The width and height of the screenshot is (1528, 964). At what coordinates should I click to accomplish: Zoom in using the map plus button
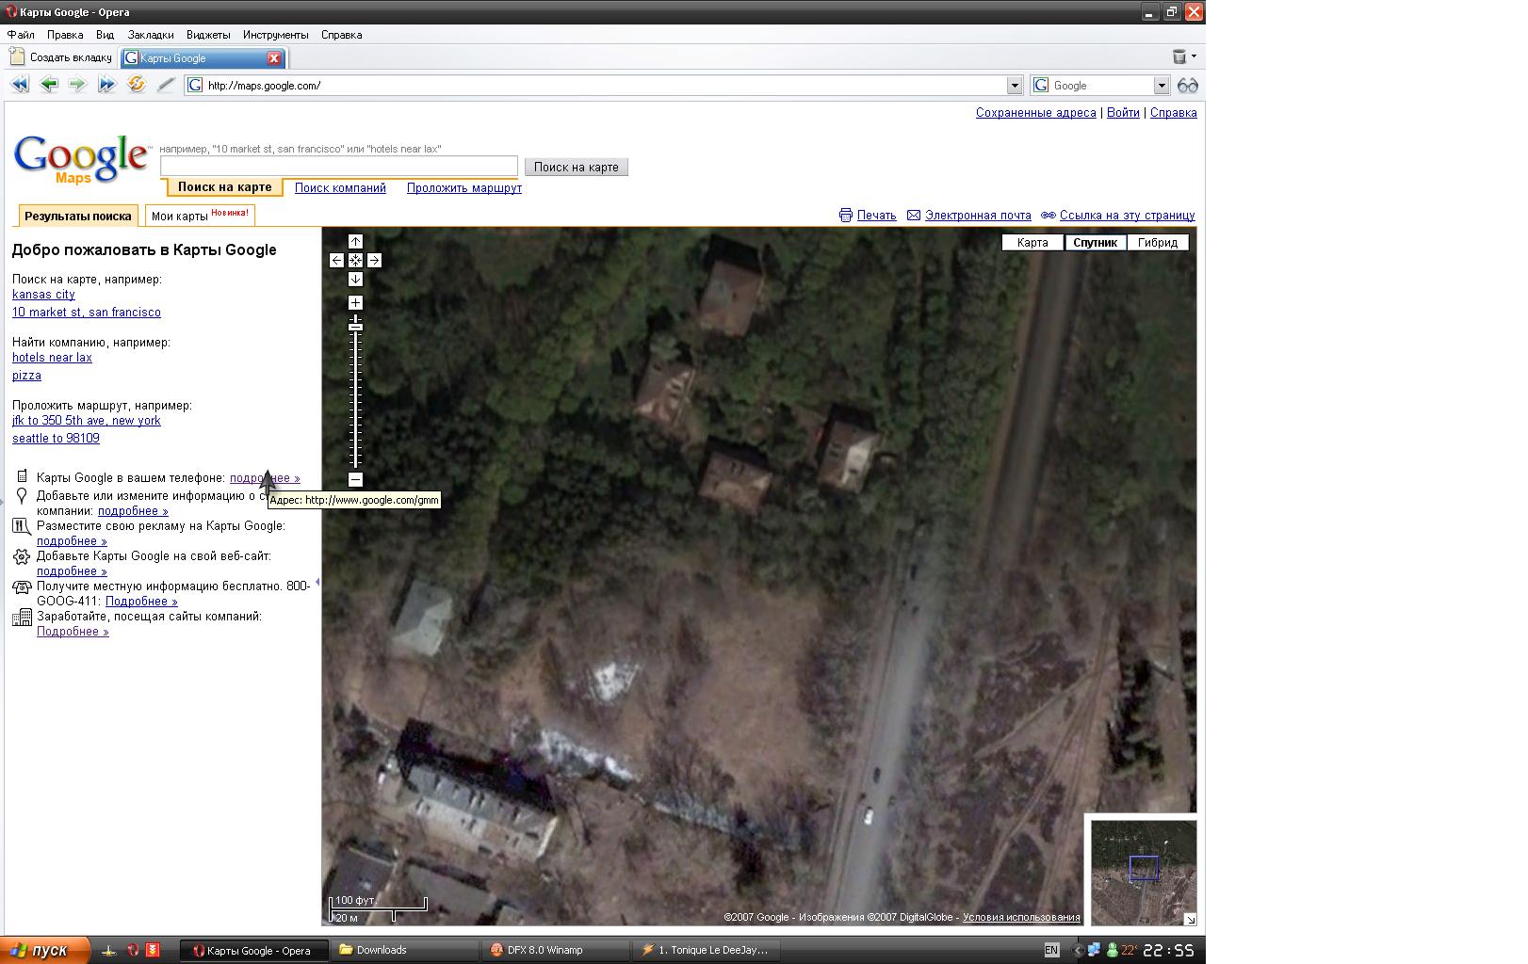pyautogui.click(x=355, y=303)
